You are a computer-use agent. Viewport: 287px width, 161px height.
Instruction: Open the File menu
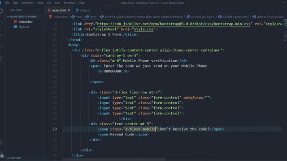pyautogui.click(x=7, y=3)
